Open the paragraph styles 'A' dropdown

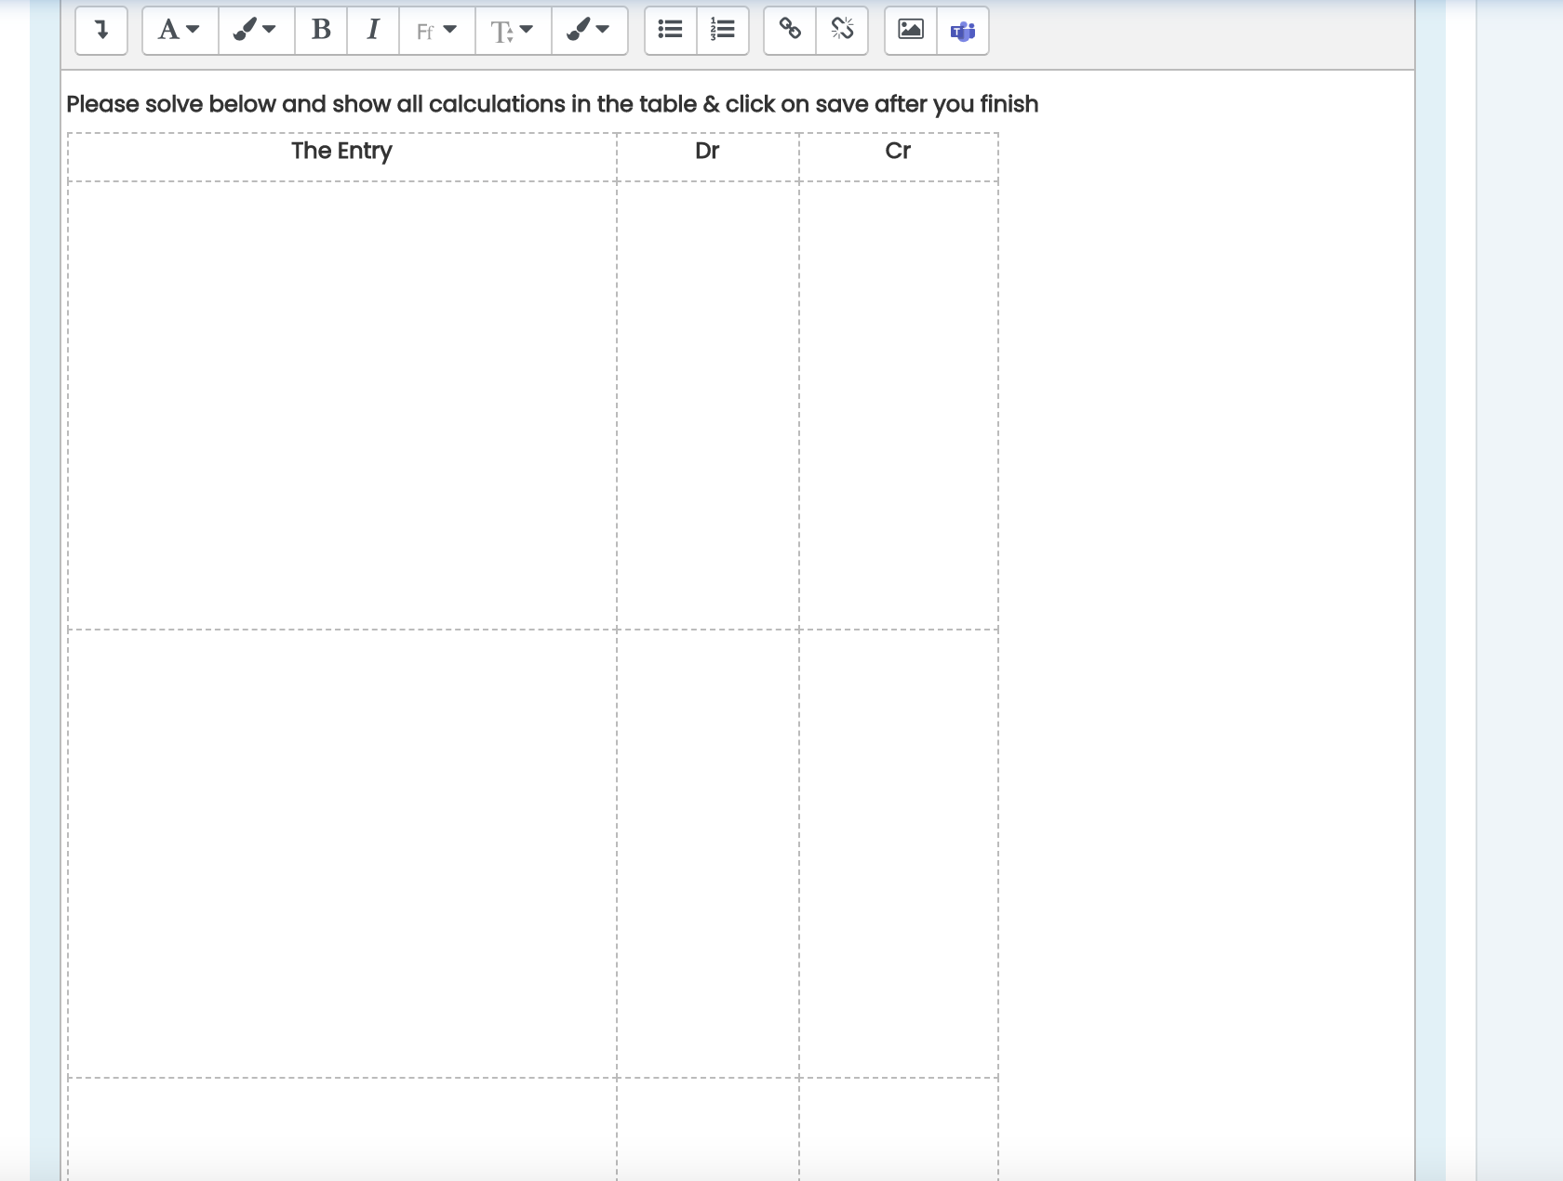180,30
